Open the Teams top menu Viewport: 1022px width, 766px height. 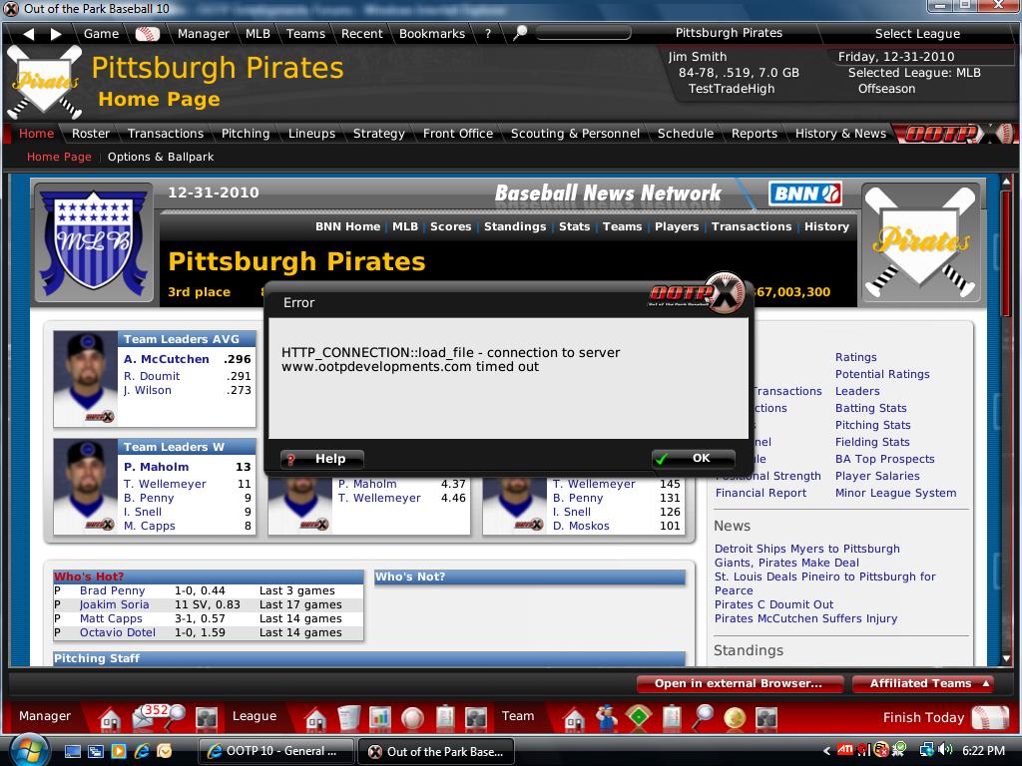point(305,34)
